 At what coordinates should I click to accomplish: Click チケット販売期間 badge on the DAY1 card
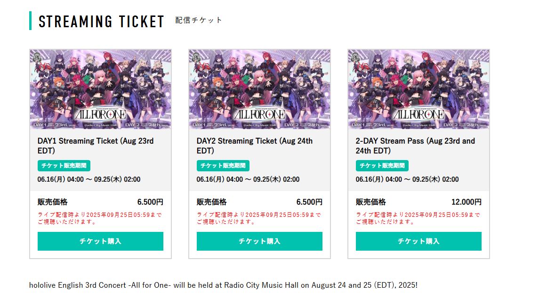coord(64,166)
